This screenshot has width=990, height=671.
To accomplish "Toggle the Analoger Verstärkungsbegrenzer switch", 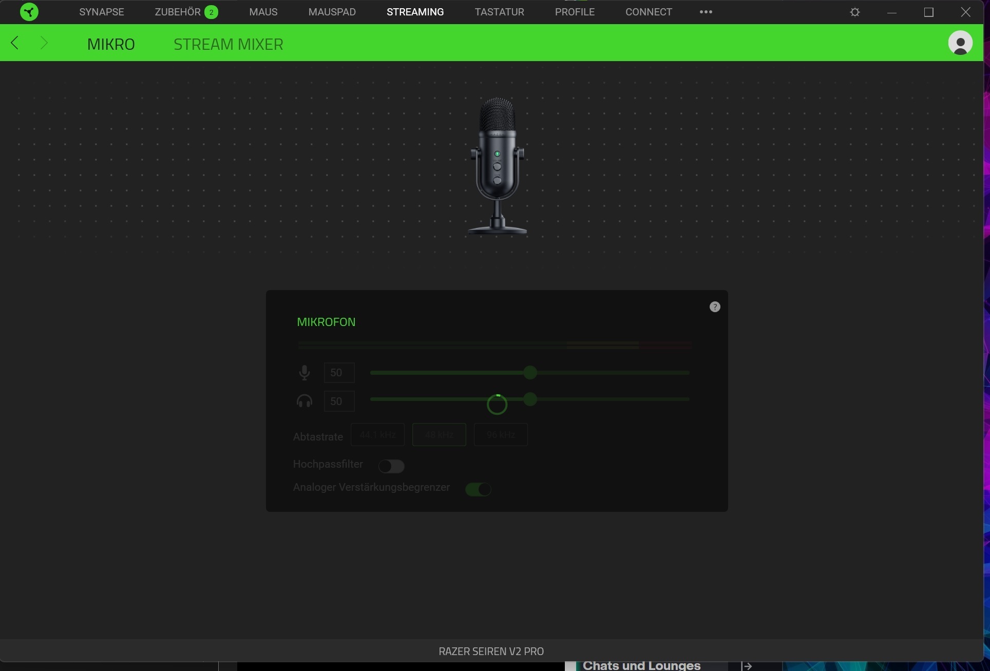I will 478,489.
